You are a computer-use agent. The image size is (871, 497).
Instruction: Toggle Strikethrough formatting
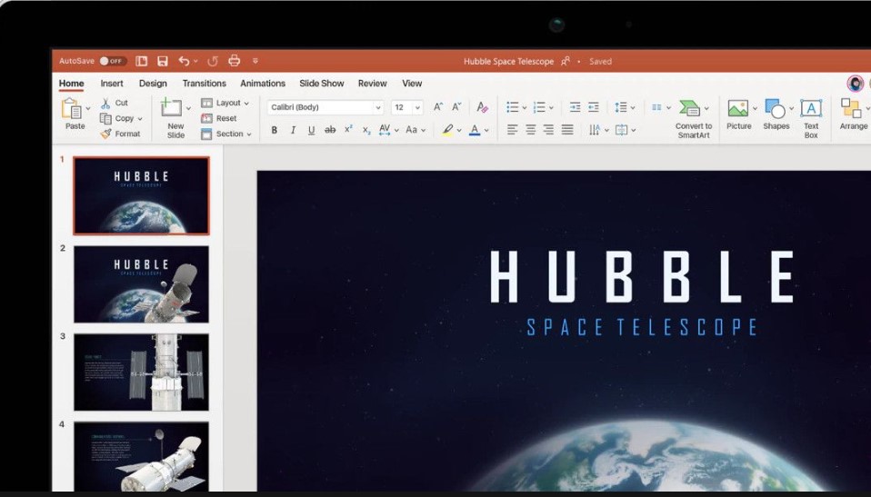click(330, 130)
